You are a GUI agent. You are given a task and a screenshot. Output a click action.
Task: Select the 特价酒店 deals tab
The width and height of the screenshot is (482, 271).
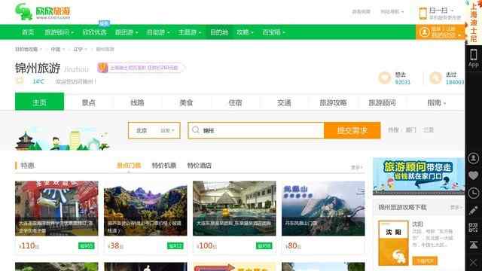coord(199,166)
